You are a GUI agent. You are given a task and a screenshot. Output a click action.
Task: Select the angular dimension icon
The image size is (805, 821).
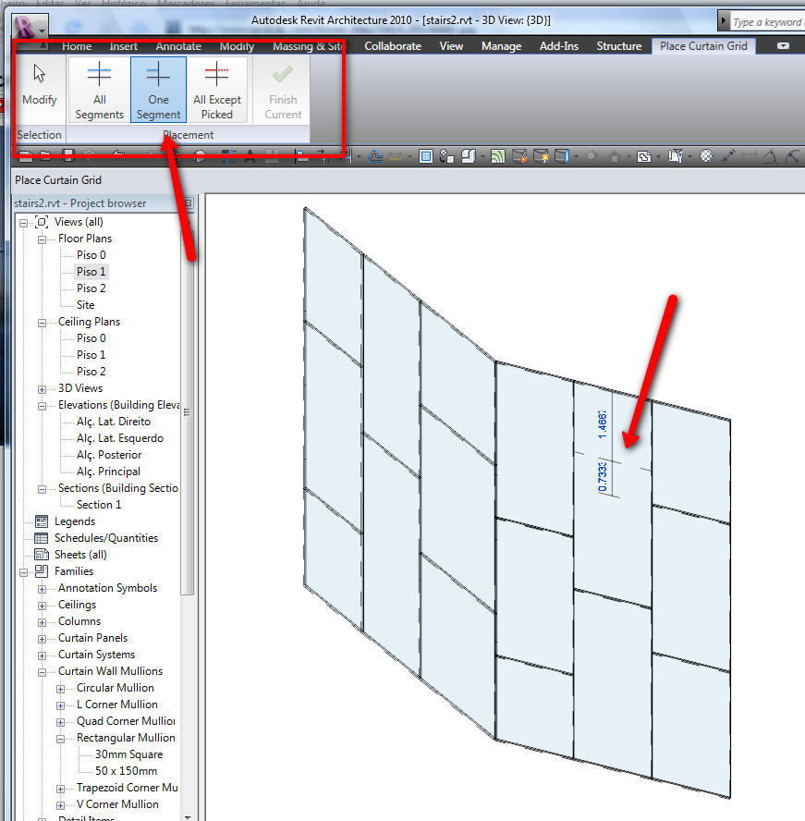770,156
